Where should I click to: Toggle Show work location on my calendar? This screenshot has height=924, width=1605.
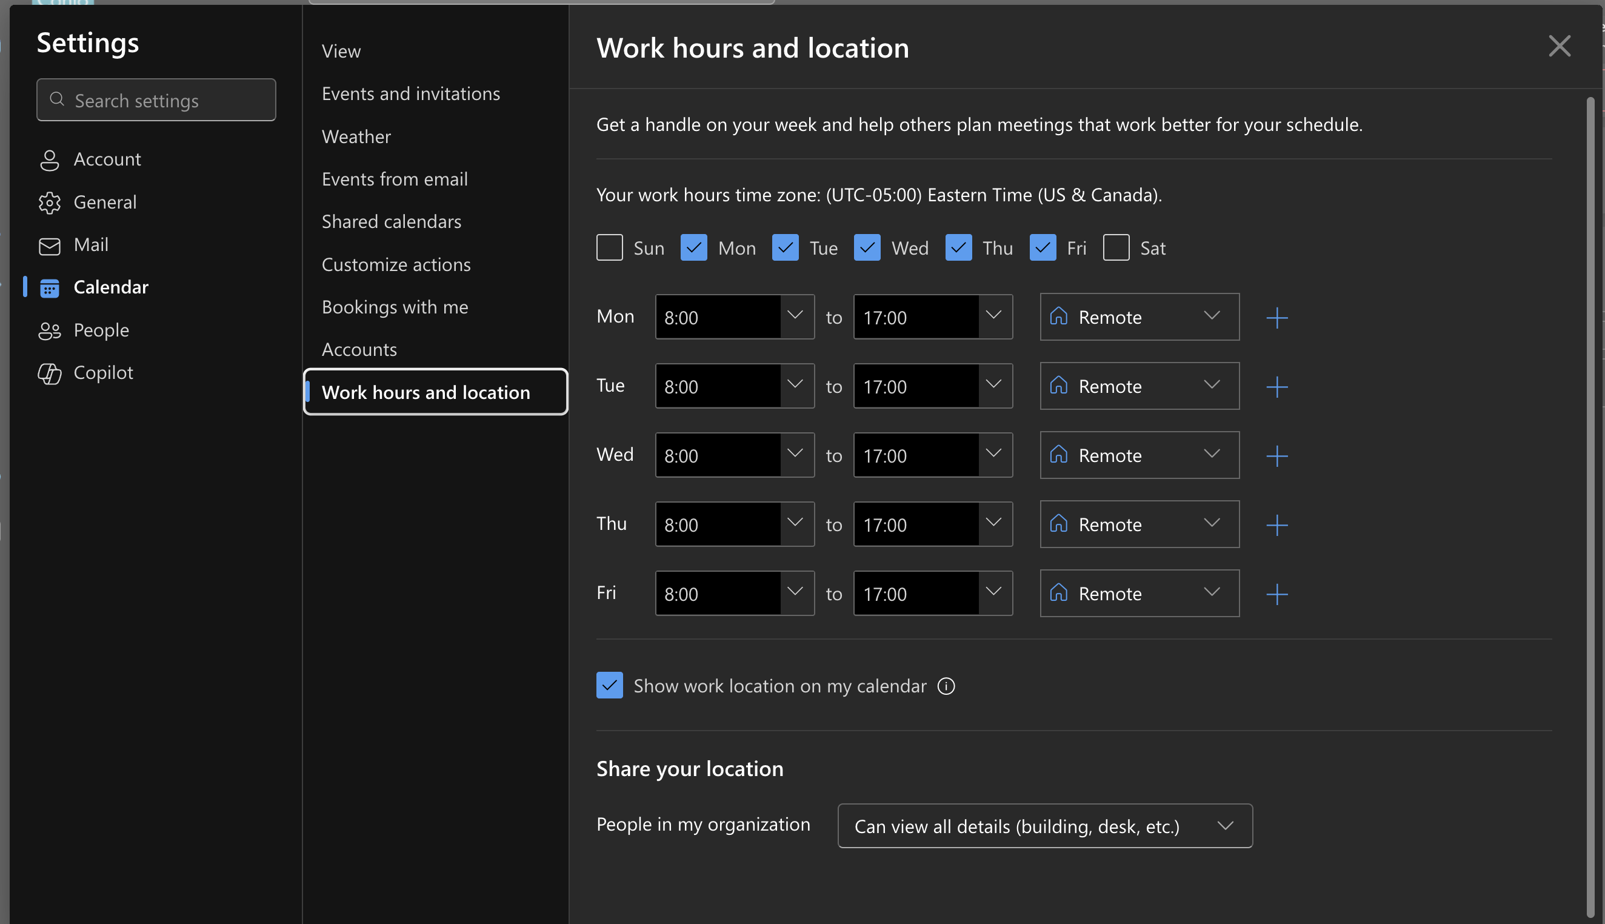(609, 685)
